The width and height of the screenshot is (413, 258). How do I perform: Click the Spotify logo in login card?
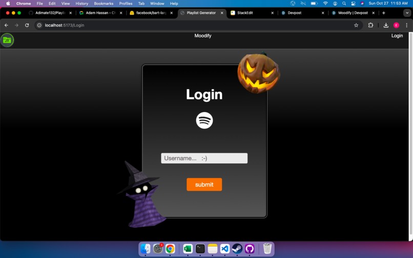tap(204, 121)
